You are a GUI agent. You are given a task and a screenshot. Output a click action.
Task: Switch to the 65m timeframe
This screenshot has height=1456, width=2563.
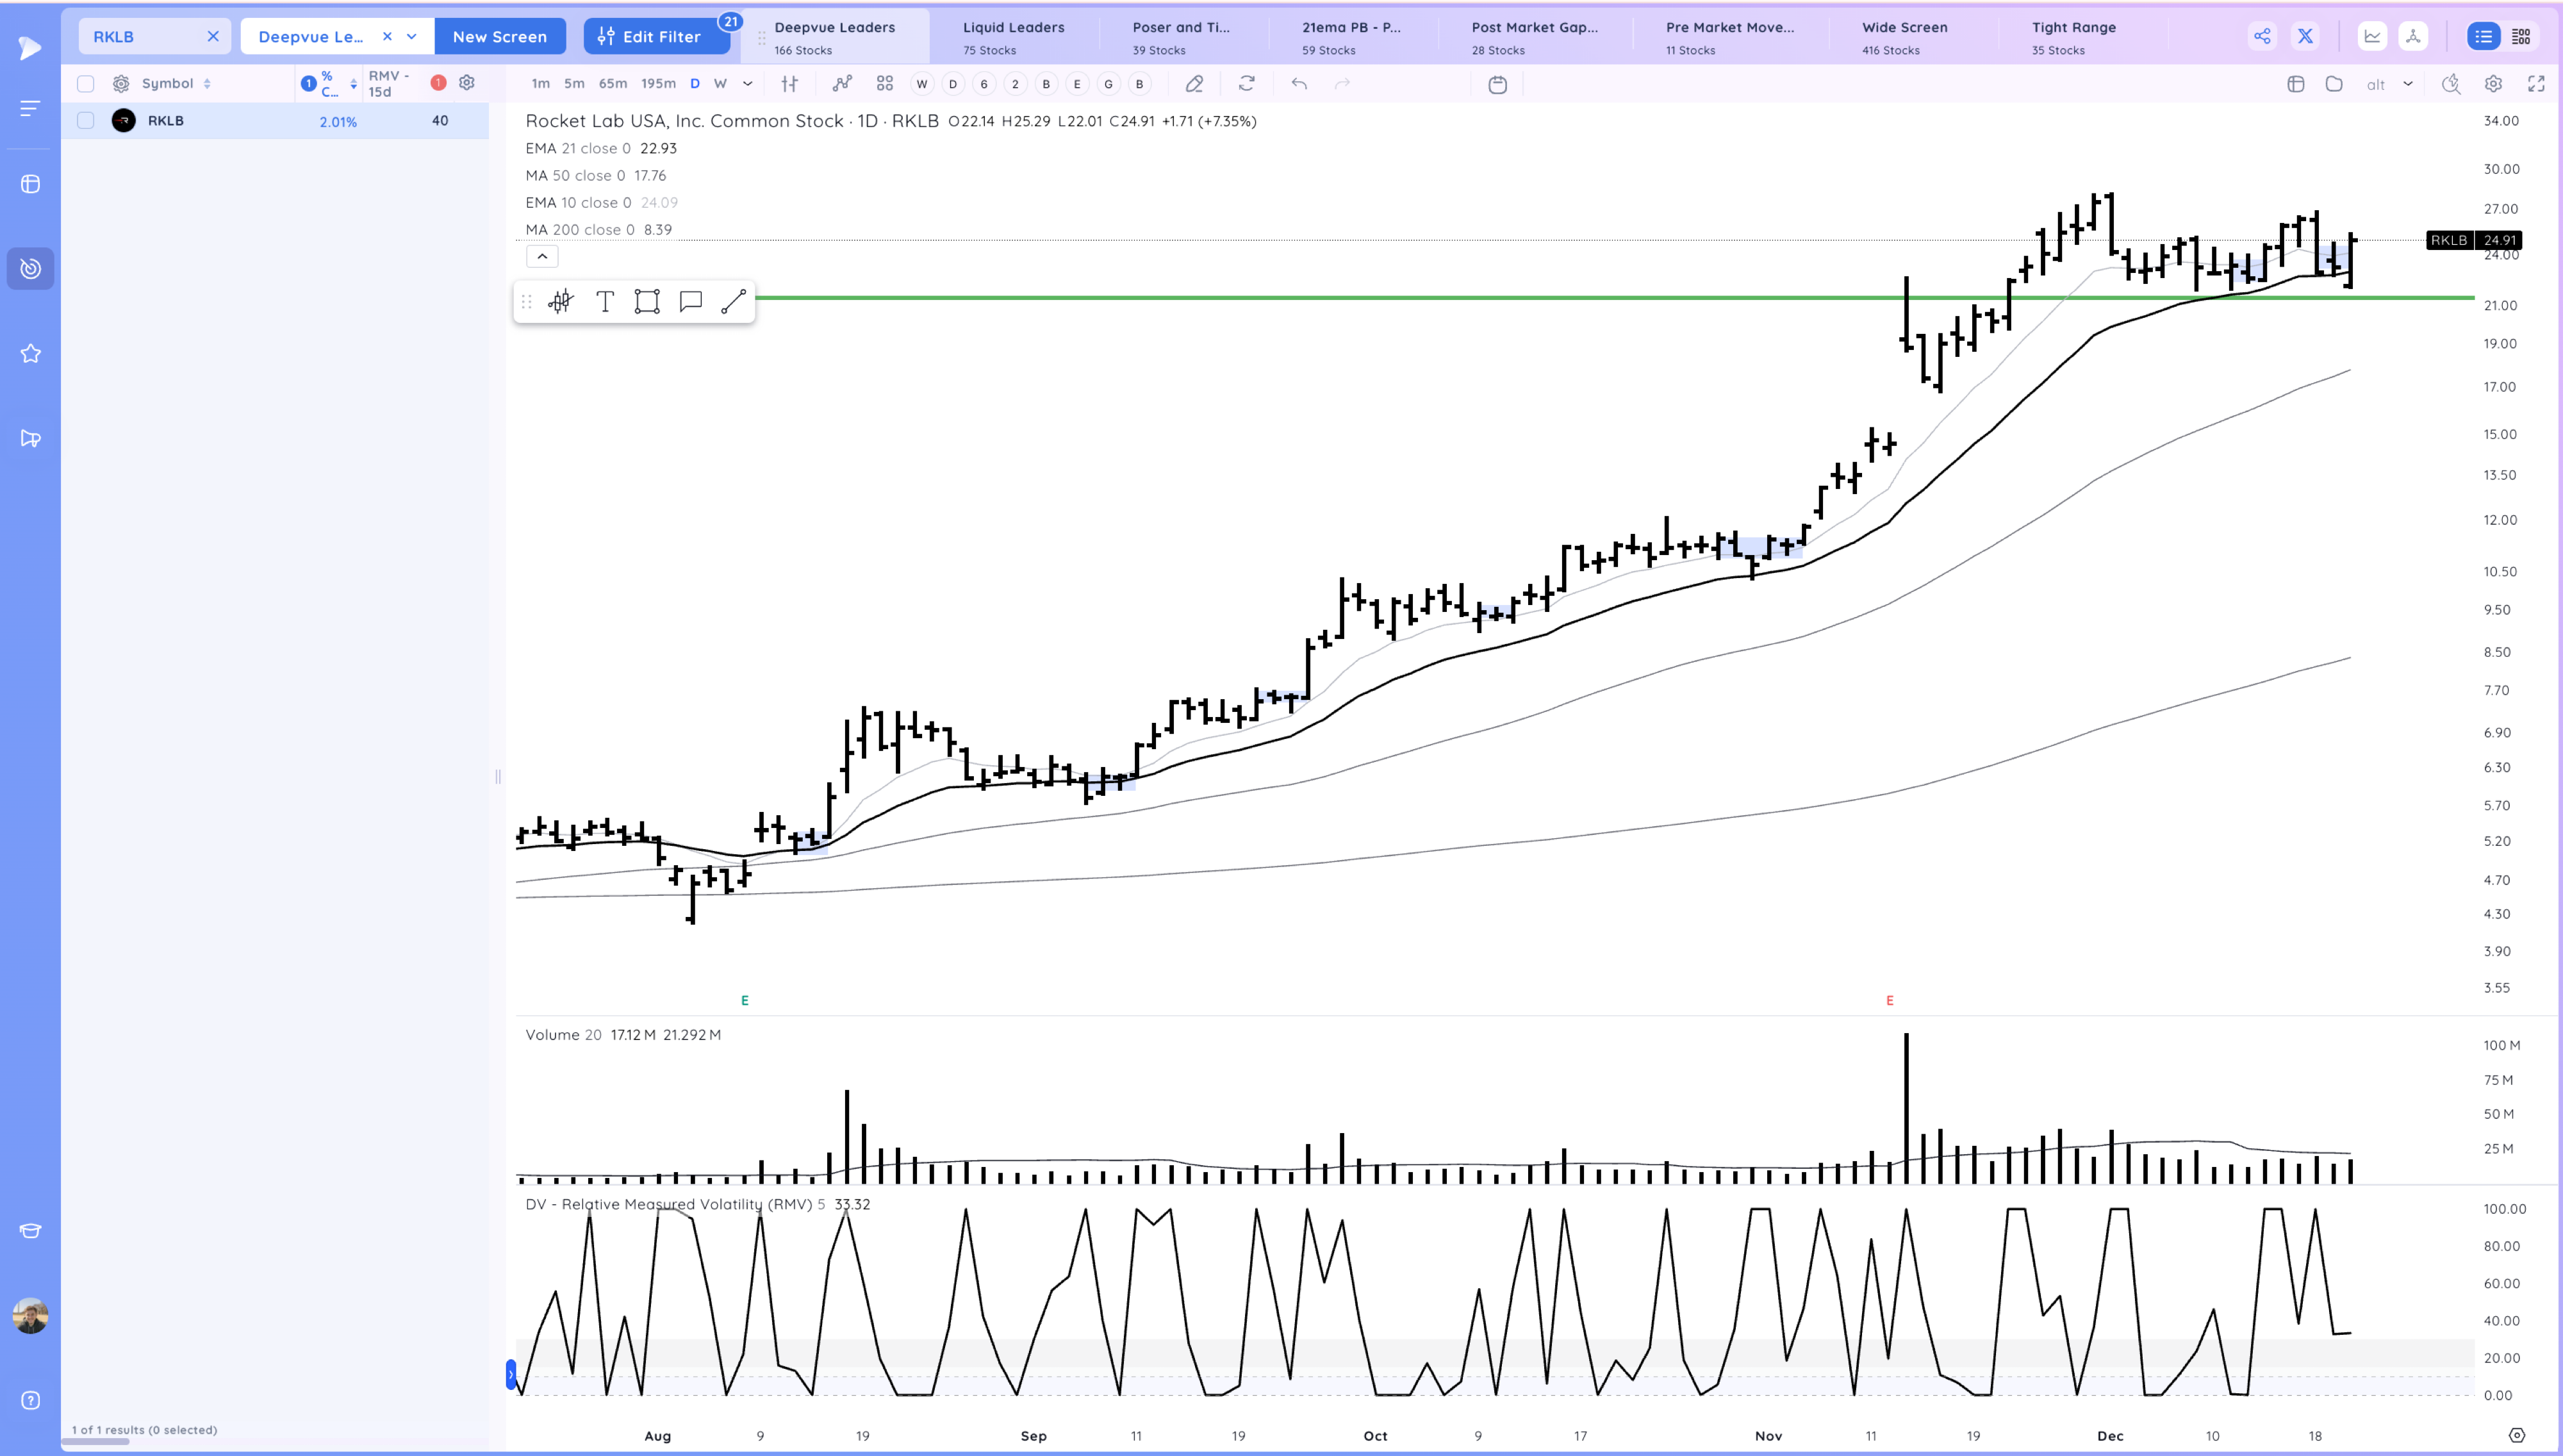(613, 84)
